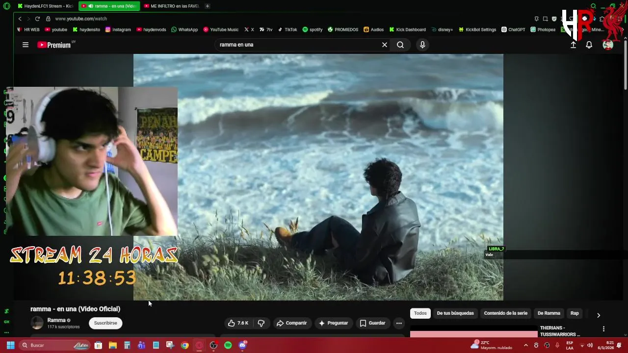This screenshot has height=353, width=628.
Task: Open a new browser tab
Action: click(208, 6)
